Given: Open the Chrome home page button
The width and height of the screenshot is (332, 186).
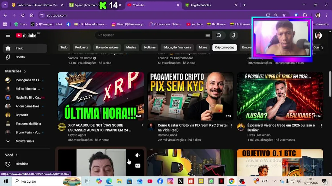Looking at the screenshot, I should point(32,15).
